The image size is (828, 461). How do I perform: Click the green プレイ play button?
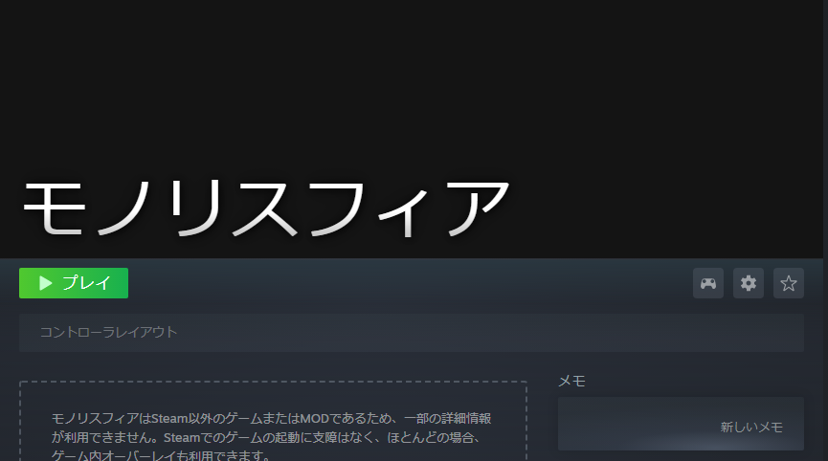[74, 283]
